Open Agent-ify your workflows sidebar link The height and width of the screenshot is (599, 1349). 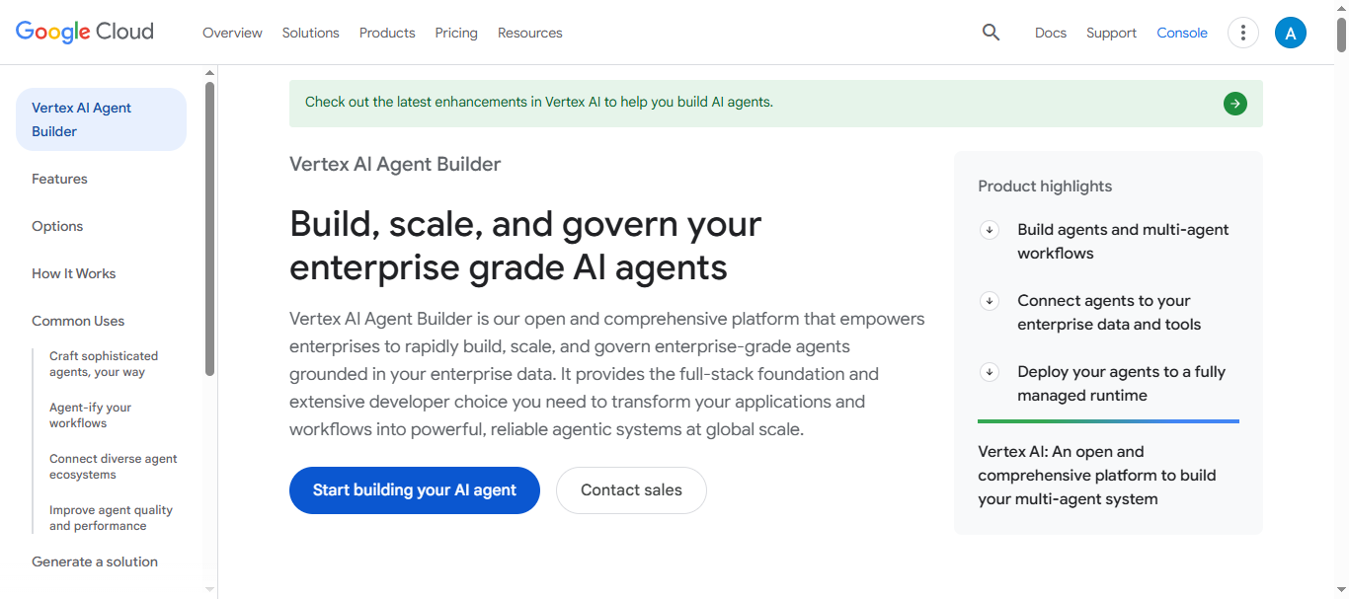pos(90,415)
